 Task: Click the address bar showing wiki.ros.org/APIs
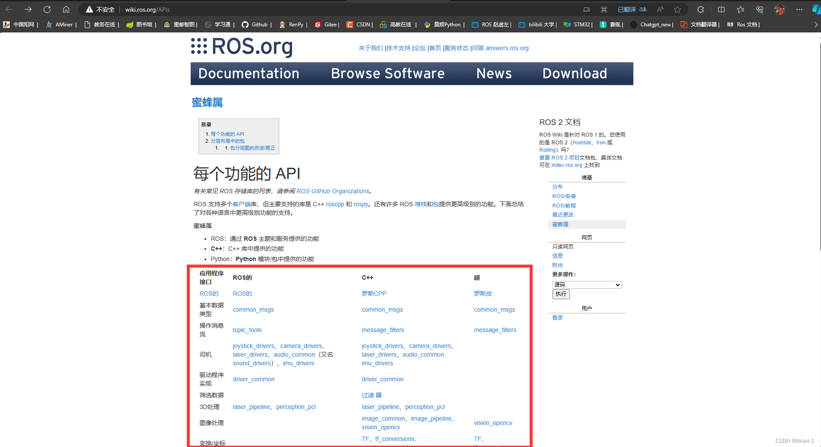pos(143,9)
